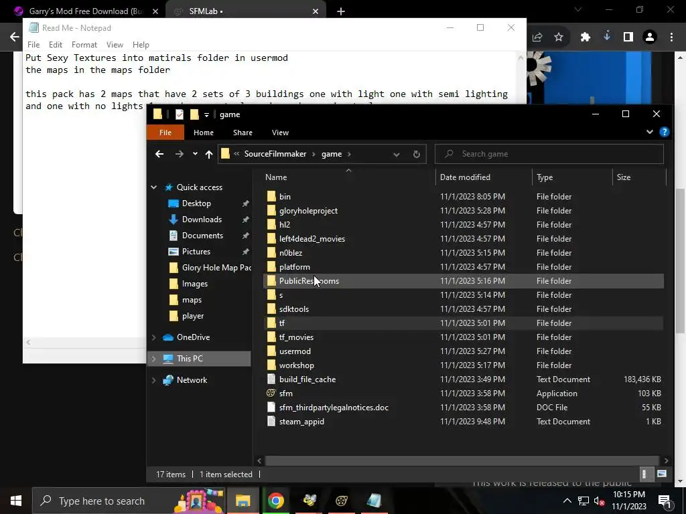The width and height of the screenshot is (686, 514).
Task: Open File Explorer from the taskbar
Action: pos(243,501)
